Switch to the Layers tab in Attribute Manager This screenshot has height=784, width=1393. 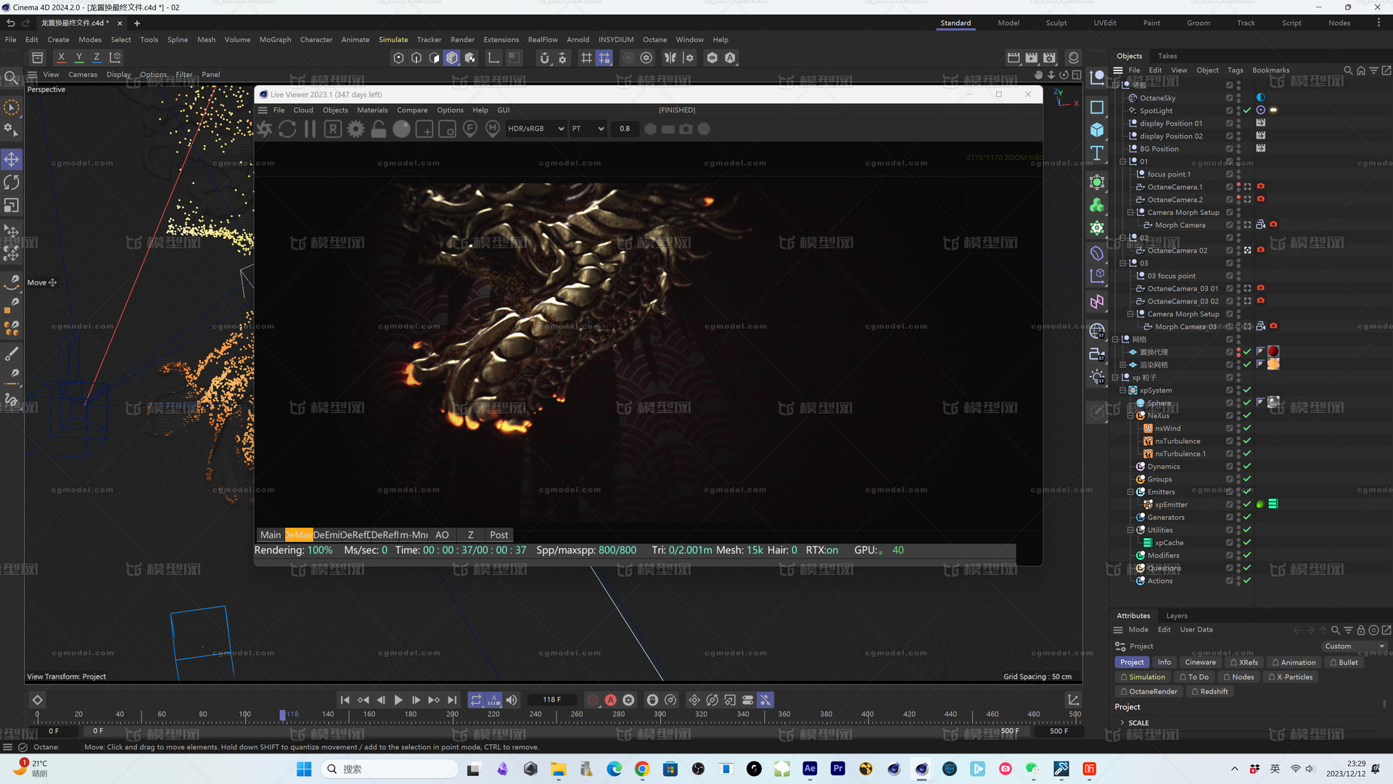pos(1176,615)
